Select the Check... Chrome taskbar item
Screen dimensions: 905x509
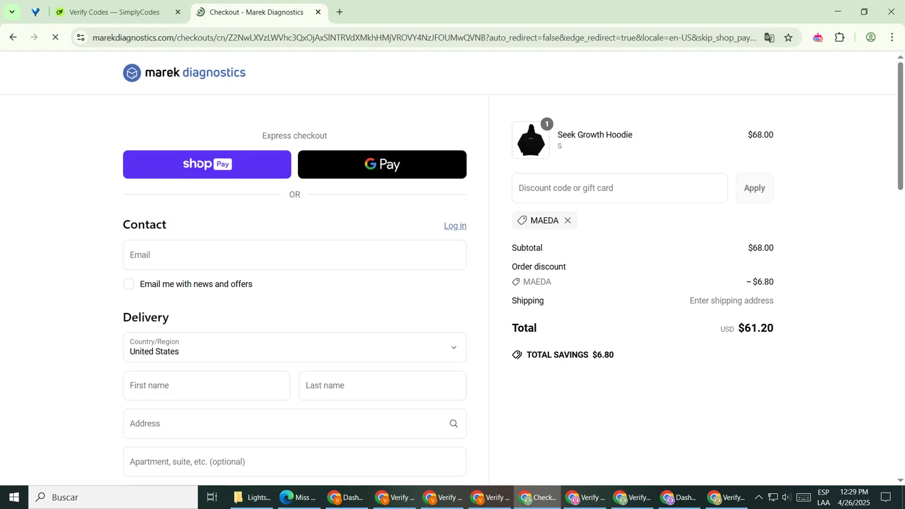coord(538,498)
